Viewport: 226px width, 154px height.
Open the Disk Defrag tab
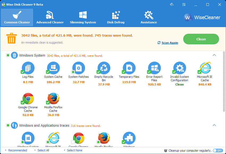(116, 18)
